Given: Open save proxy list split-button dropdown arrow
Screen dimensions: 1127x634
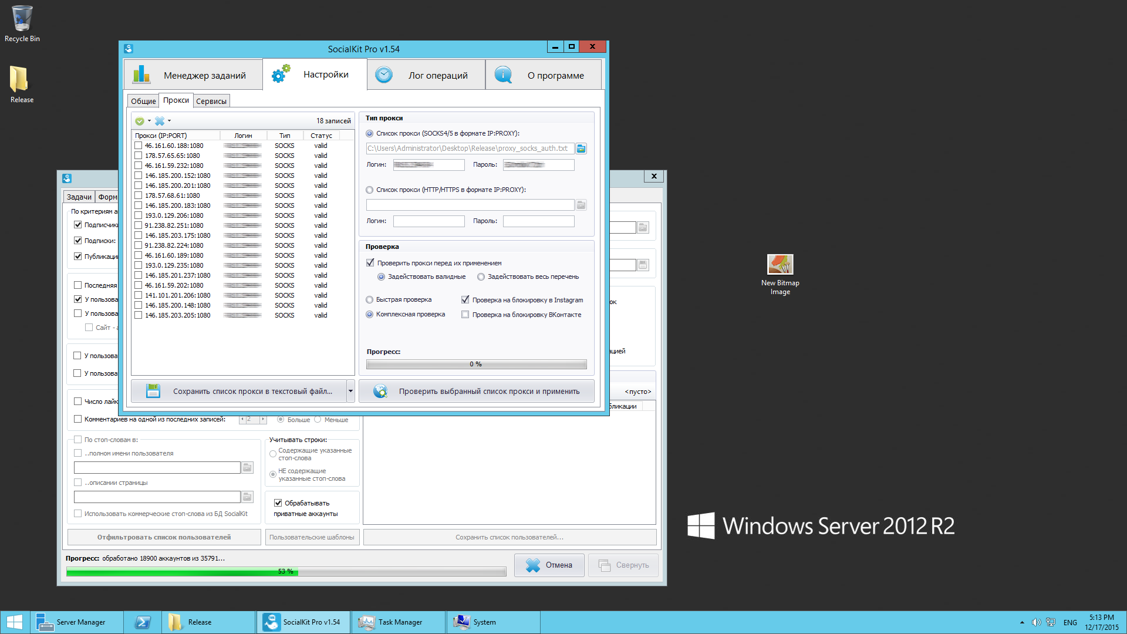Looking at the screenshot, I should [350, 391].
